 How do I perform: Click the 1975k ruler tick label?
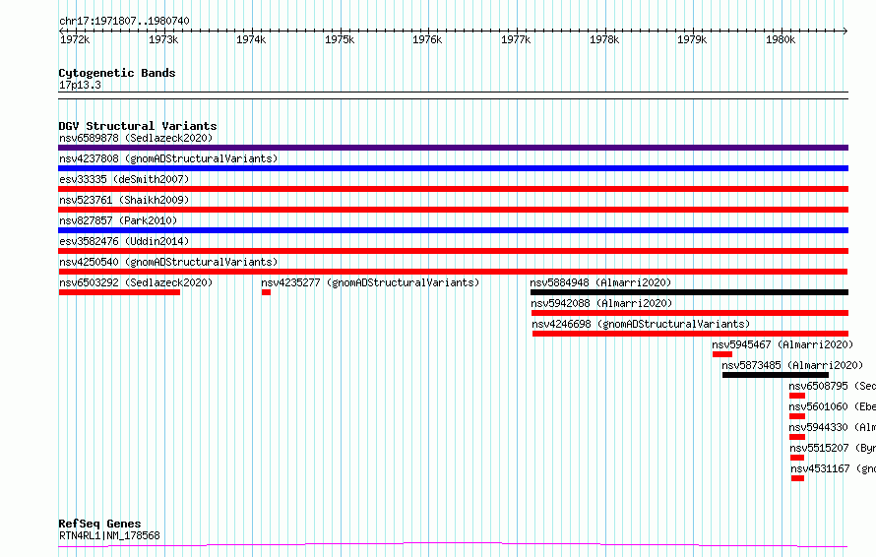(x=340, y=39)
